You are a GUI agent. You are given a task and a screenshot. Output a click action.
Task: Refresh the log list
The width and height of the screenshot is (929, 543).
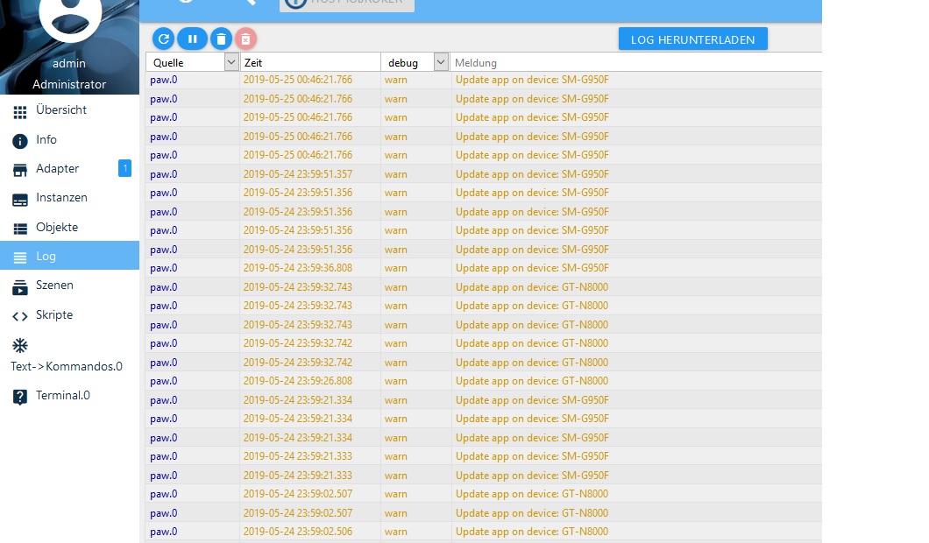(164, 39)
